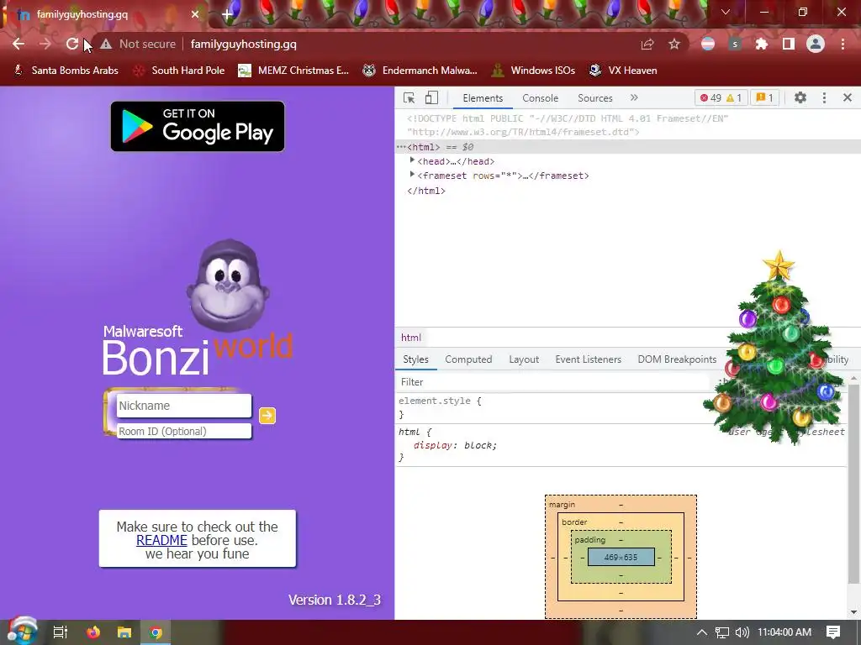Screen dimensions: 861x645
Task: Open VX Heaven bookmark
Action: (623, 71)
